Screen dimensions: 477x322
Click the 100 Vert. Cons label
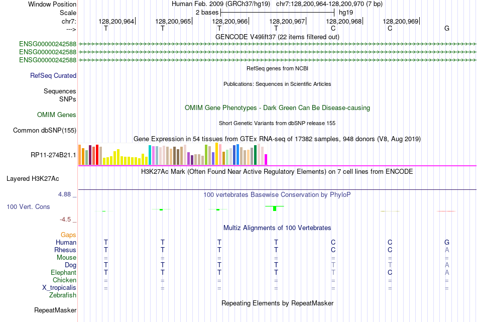pyautogui.click(x=28, y=206)
